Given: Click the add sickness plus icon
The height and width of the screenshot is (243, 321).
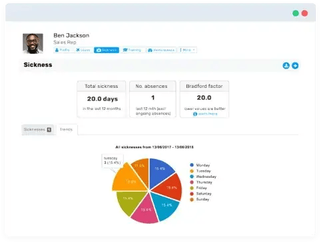Looking at the screenshot, I should [x=295, y=66].
